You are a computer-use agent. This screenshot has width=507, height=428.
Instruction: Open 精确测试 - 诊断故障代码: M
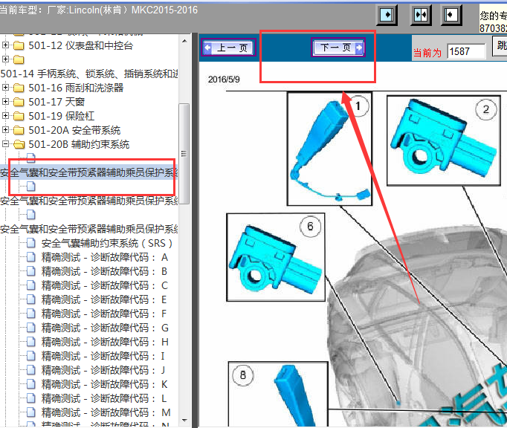[x=106, y=413]
